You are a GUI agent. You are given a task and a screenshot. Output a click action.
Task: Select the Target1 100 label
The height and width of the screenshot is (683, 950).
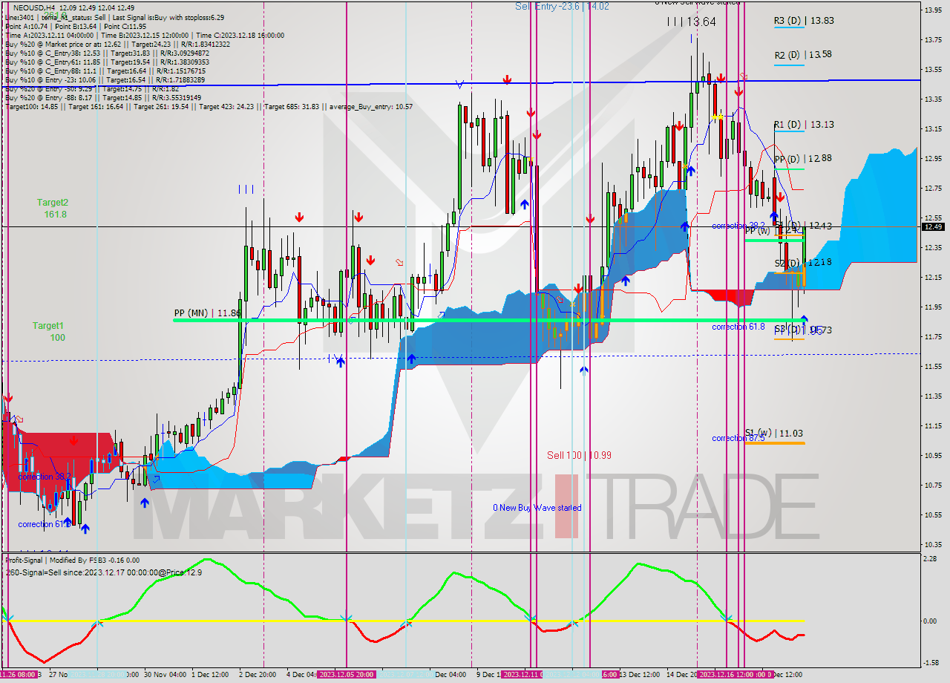click(48, 331)
